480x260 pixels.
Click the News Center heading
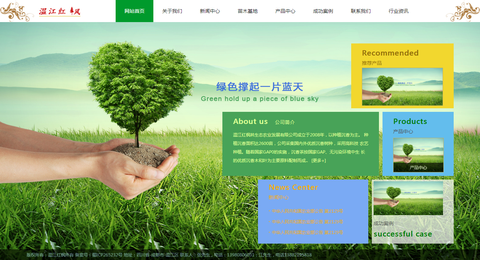[294, 187]
